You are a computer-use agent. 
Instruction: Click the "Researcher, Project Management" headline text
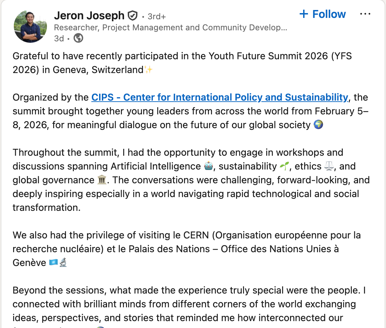[171, 28]
